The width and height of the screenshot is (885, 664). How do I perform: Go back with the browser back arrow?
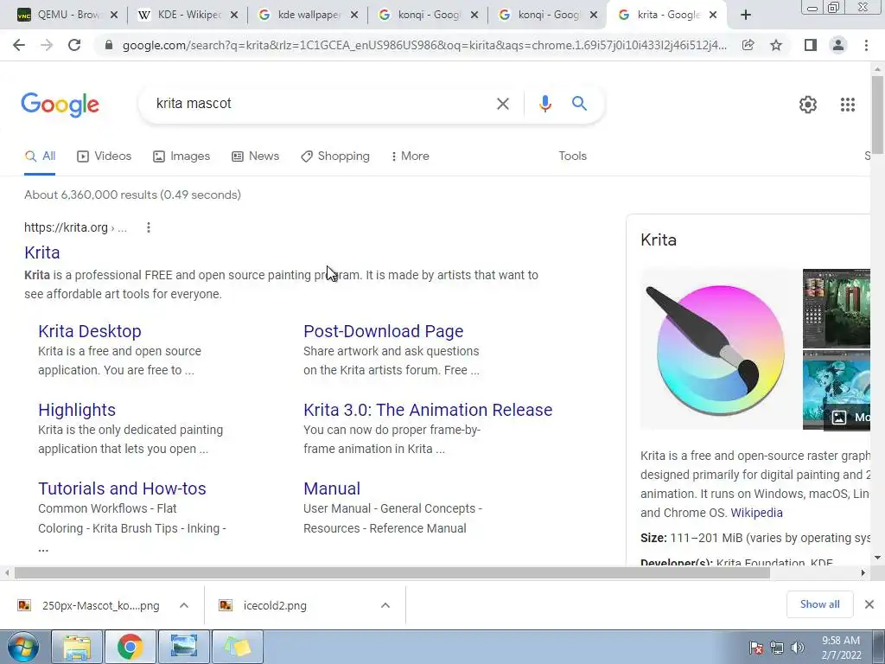(x=19, y=45)
